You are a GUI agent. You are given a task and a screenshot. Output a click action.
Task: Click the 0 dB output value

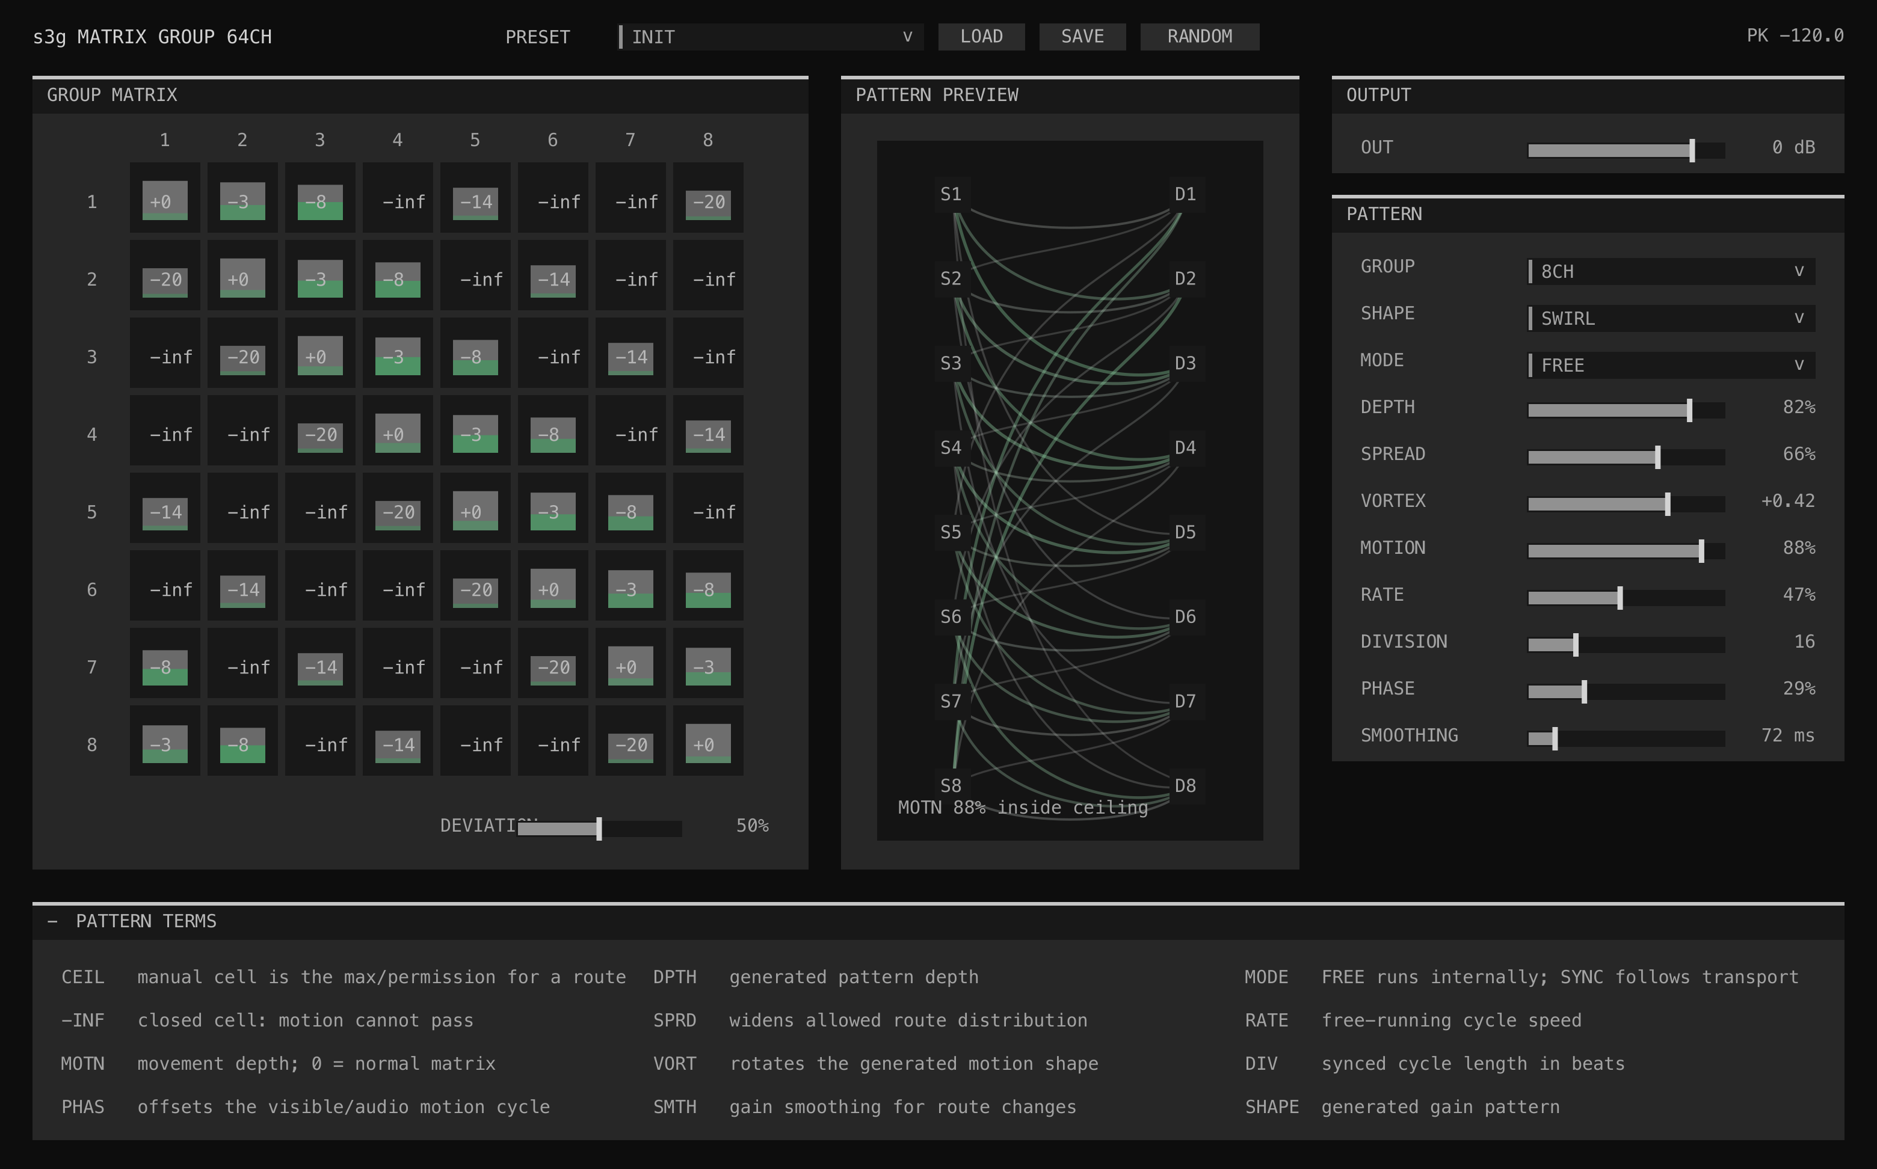(x=1793, y=147)
